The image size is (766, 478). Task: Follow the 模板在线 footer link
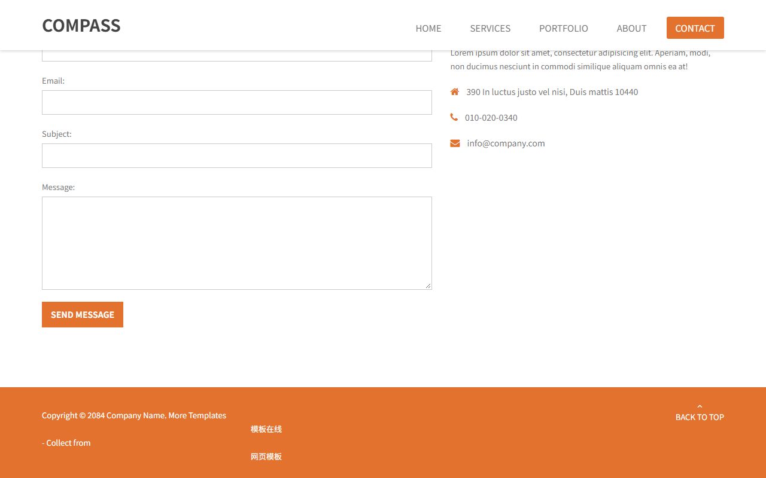[266, 429]
